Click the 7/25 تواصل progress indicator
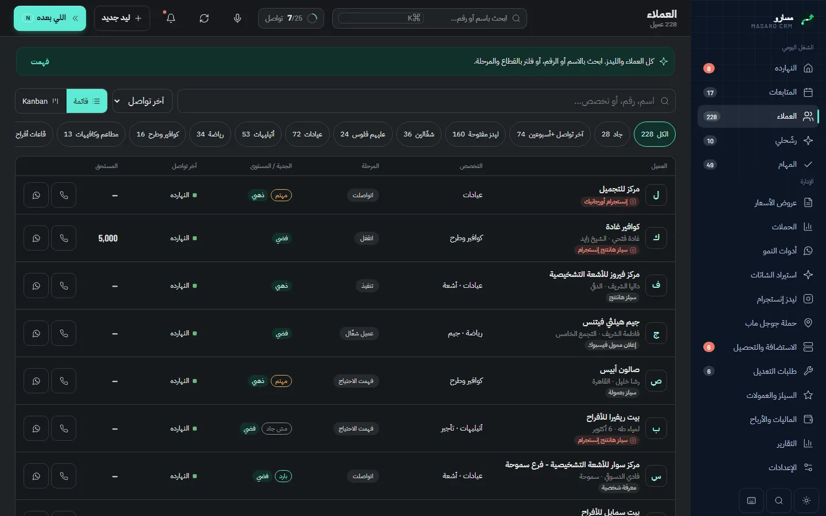 [291, 18]
